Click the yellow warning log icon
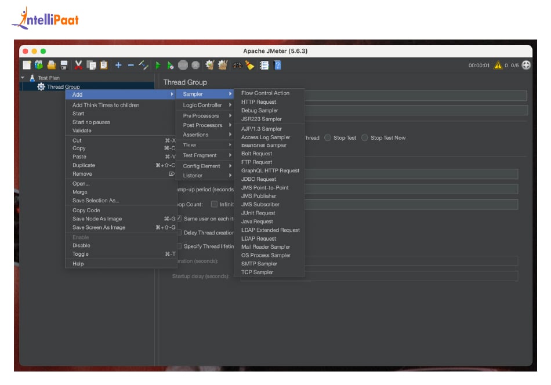Screen dimensions: 551x385 [x=498, y=66]
